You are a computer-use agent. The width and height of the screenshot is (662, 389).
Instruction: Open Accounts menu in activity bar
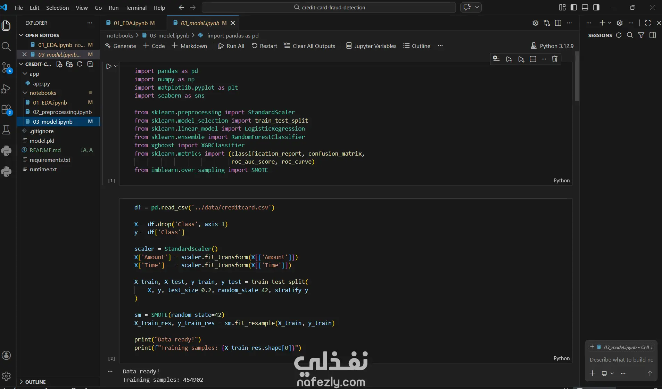[x=6, y=355]
